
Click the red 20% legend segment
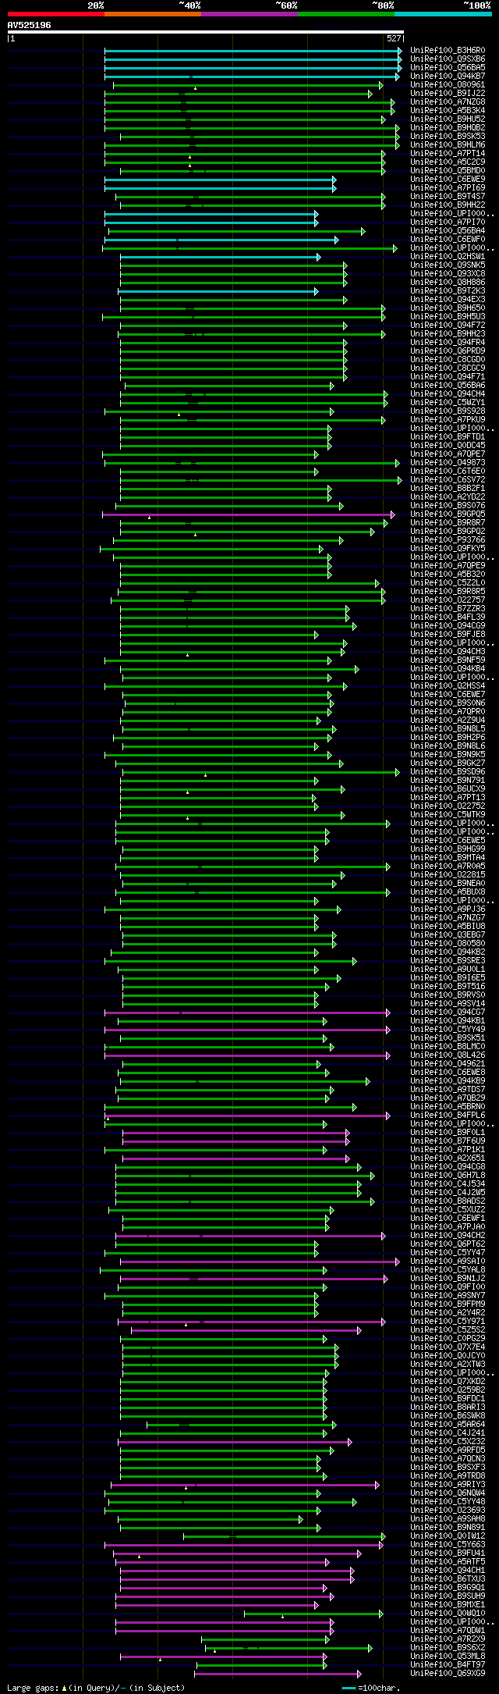tap(56, 14)
